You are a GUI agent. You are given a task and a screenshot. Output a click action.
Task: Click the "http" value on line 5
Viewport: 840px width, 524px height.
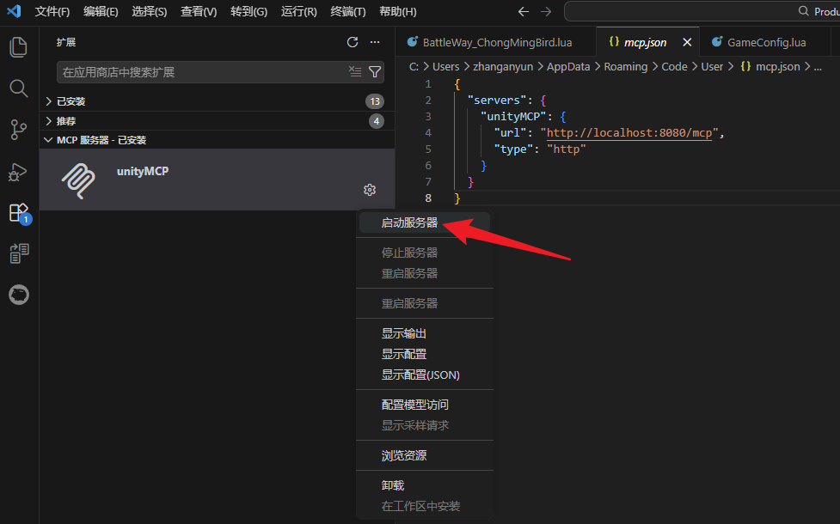(x=567, y=149)
